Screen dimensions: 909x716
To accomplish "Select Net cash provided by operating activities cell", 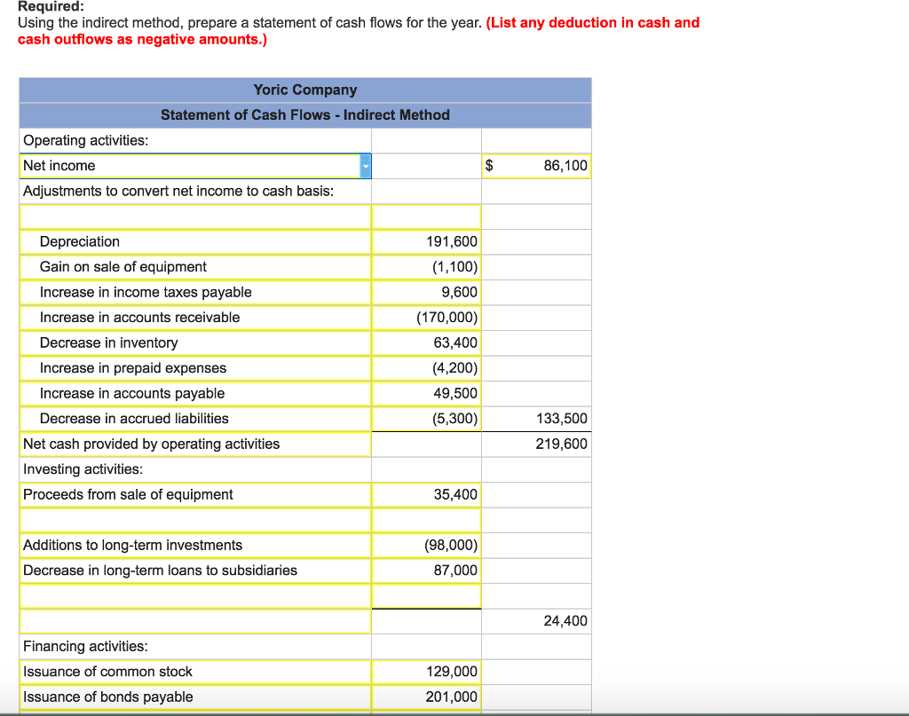I will point(195,445).
